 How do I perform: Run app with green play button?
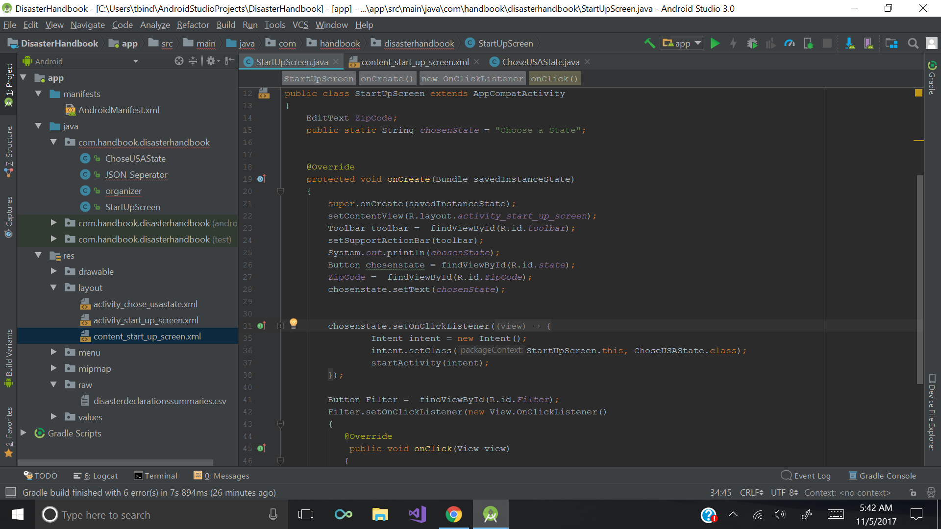pos(715,44)
